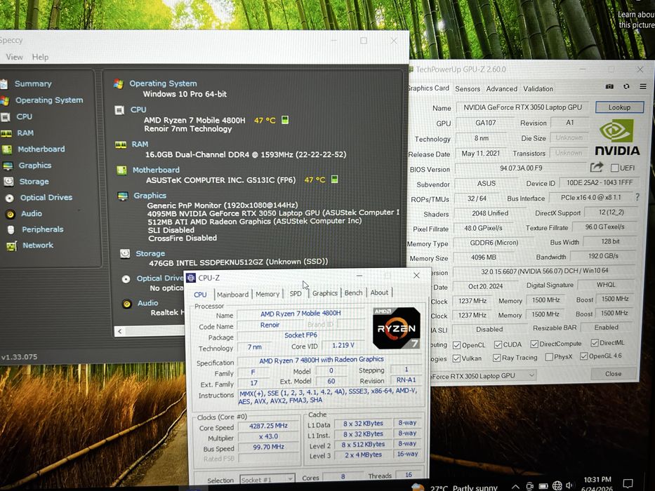Screen dimensions: 655x491
Task: Switch to Sensors tab in GPU-Z
Action: coord(468,89)
